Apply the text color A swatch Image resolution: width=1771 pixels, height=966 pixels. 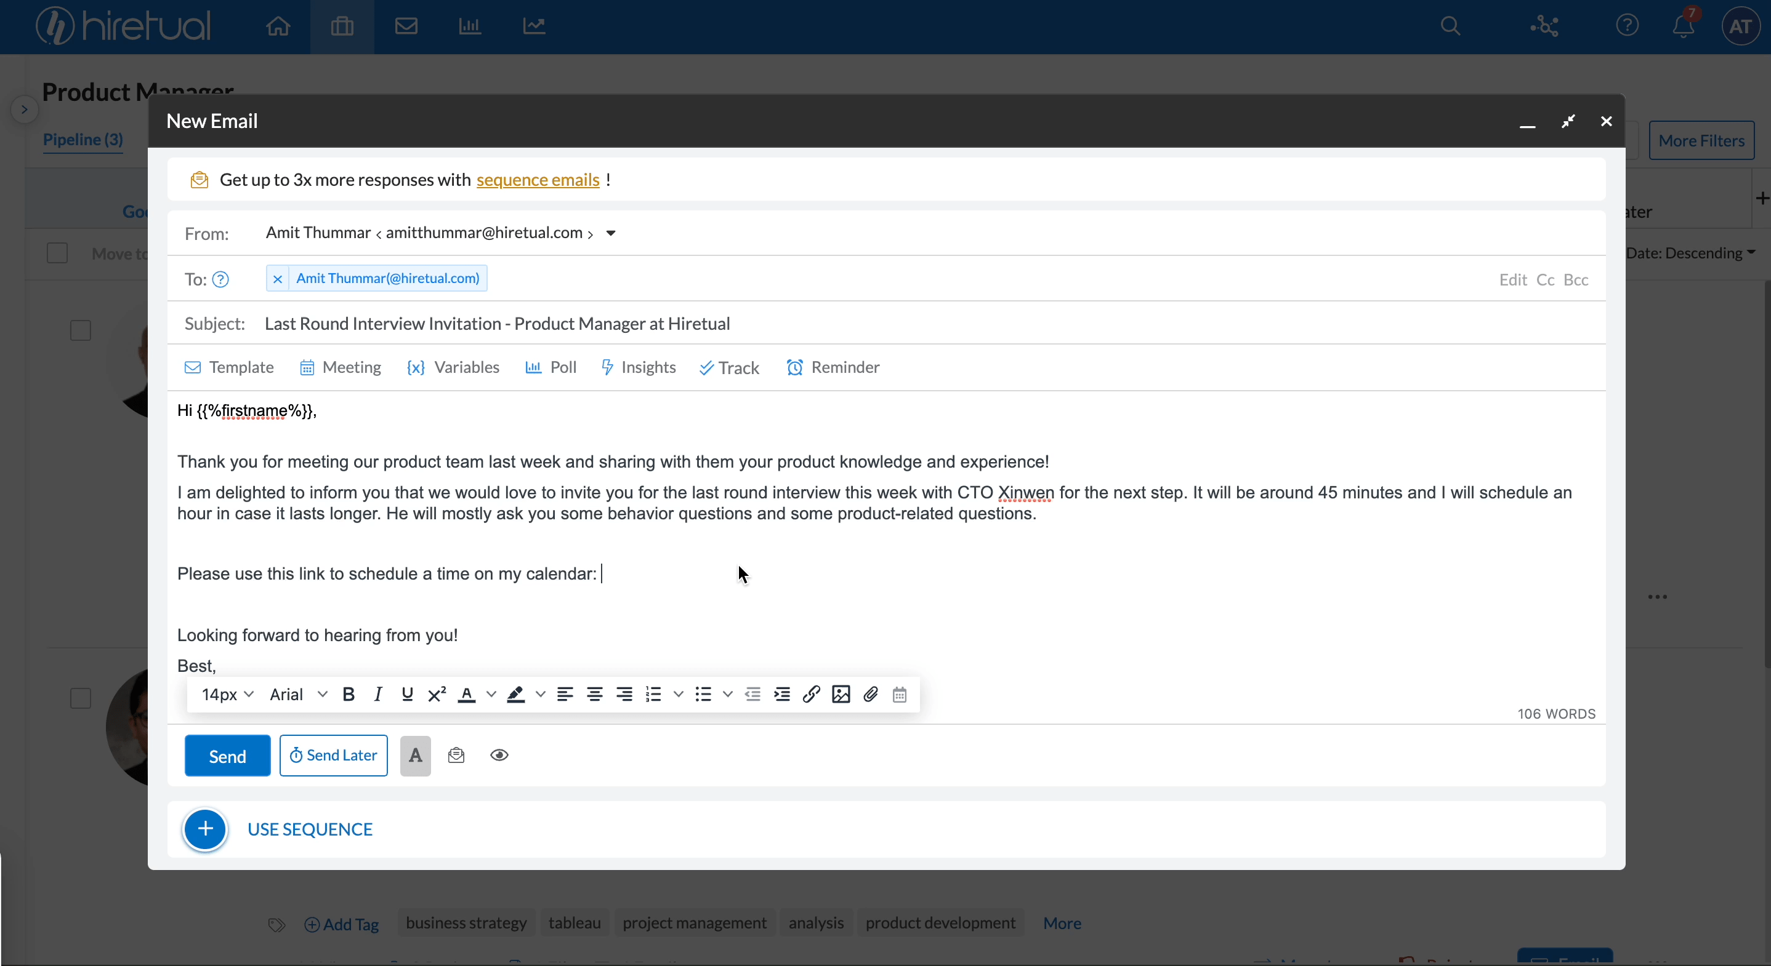tap(467, 694)
